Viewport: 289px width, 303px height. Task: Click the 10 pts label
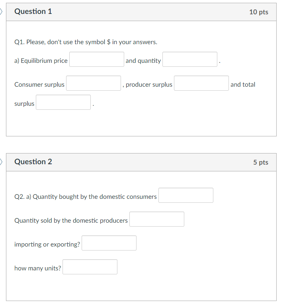[x=259, y=12]
